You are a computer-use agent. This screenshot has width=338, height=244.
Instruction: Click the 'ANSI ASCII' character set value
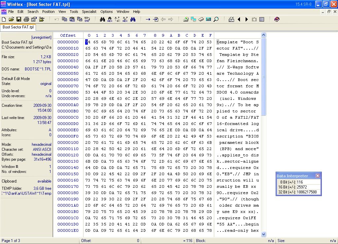point(42,149)
